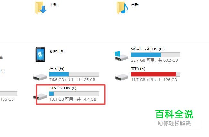The height and width of the screenshot is (137, 209).
Task: Open the 音乐 music folder icon
Action: click(122, 8)
